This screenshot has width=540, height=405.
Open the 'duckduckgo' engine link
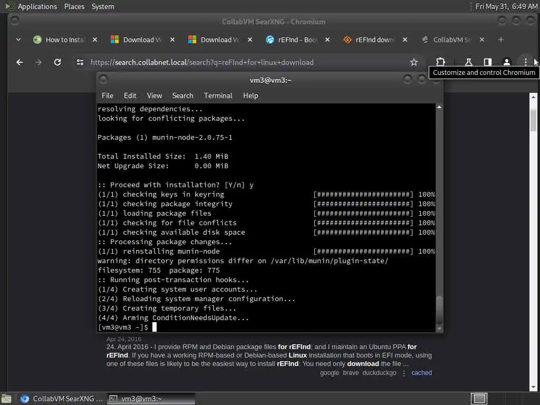pos(379,373)
